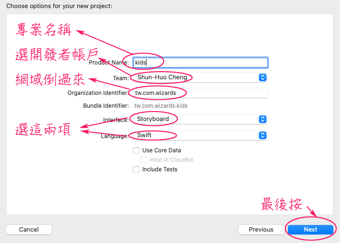Open Language dropdown showing Swift
The width and height of the screenshot is (340, 243).
[200, 135]
